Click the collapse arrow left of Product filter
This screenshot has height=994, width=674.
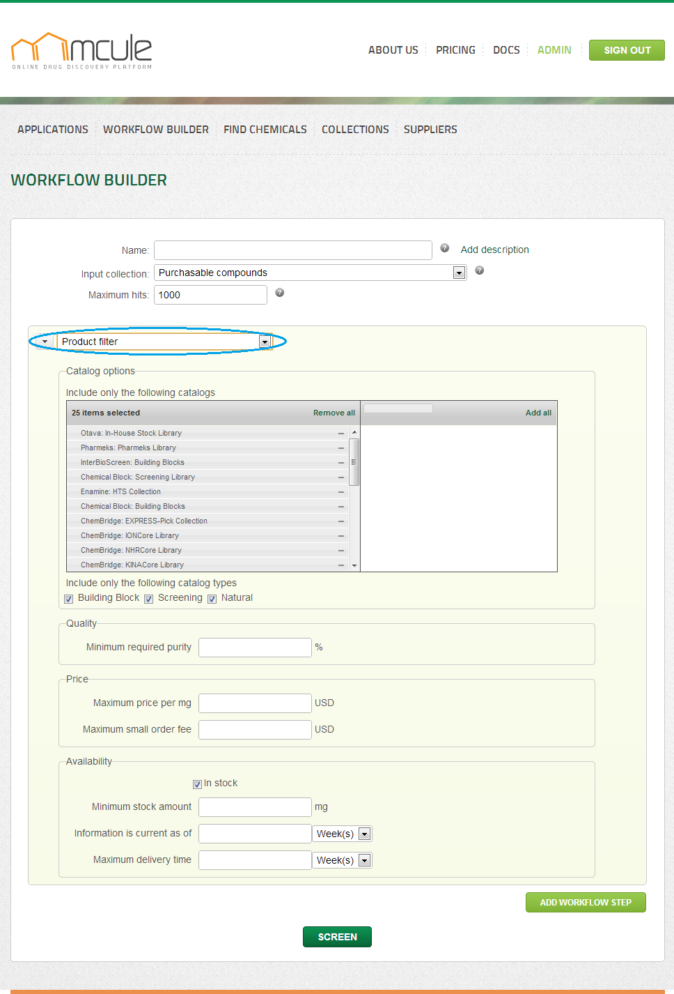(45, 342)
